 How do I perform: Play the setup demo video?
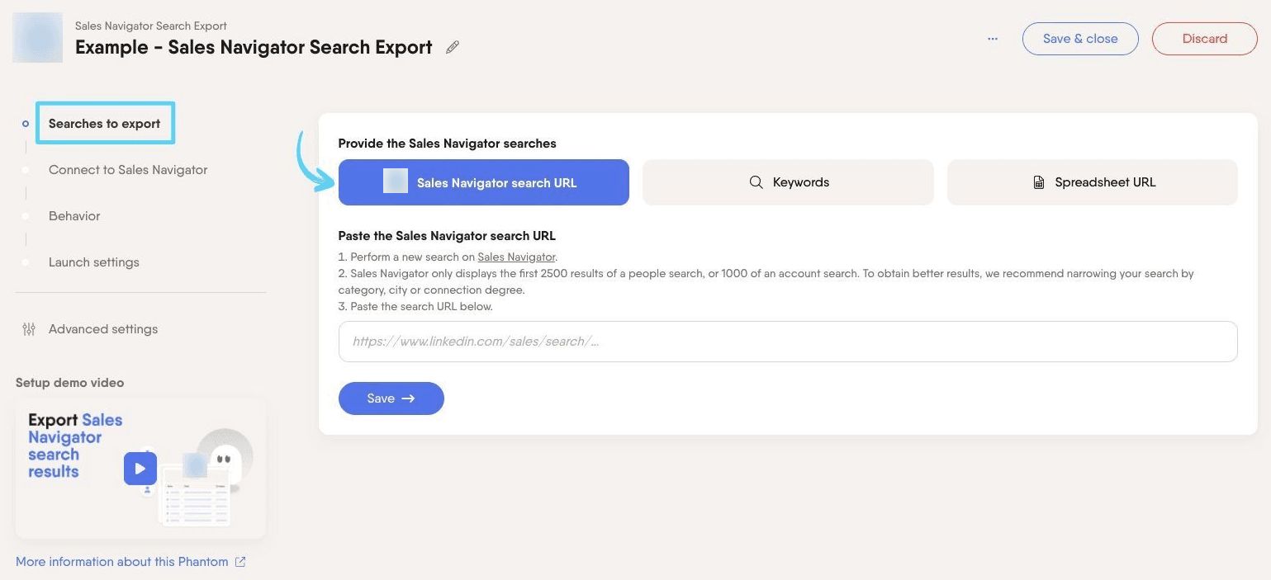click(x=140, y=469)
